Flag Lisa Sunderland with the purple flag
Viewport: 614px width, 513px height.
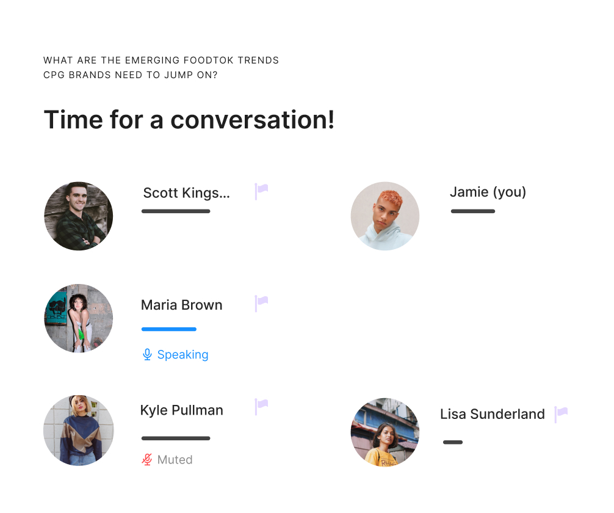click(x=561, y=415)
